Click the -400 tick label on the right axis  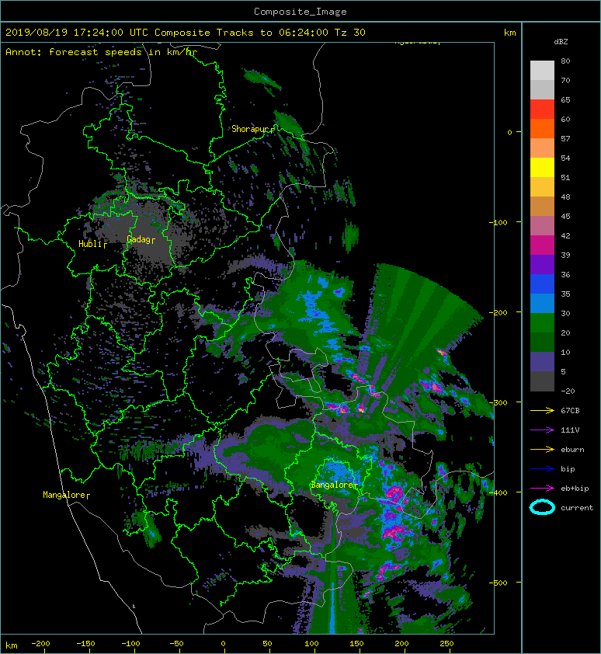[x=499, y=492]
